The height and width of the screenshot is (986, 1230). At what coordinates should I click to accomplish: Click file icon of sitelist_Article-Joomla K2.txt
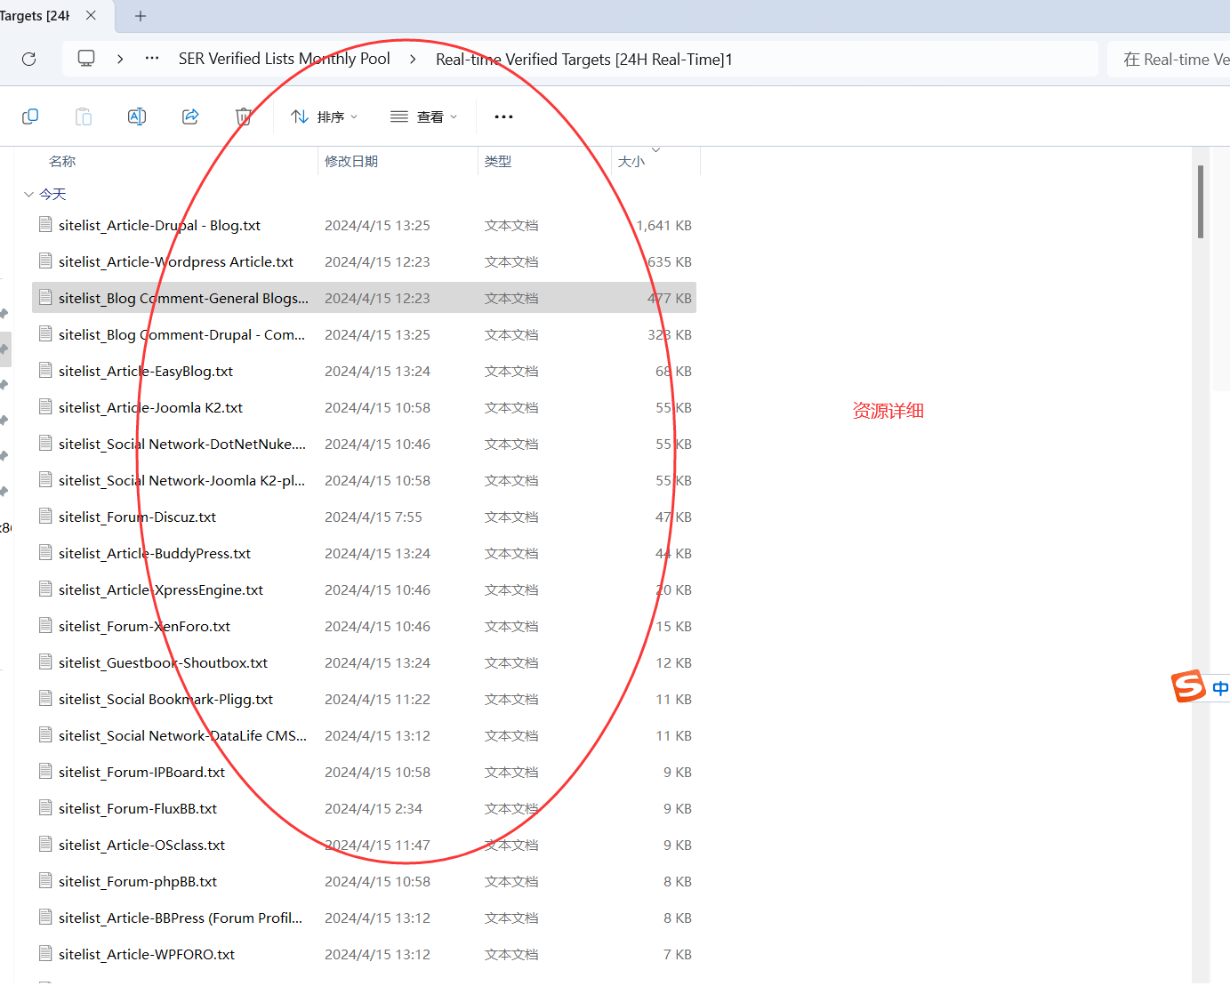pyautogui.click(x=45, y=406)
